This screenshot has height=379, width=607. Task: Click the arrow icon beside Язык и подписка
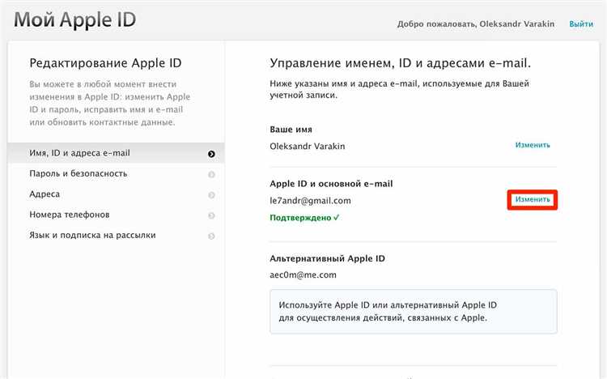pyautogui.click(x=211, y=236)
